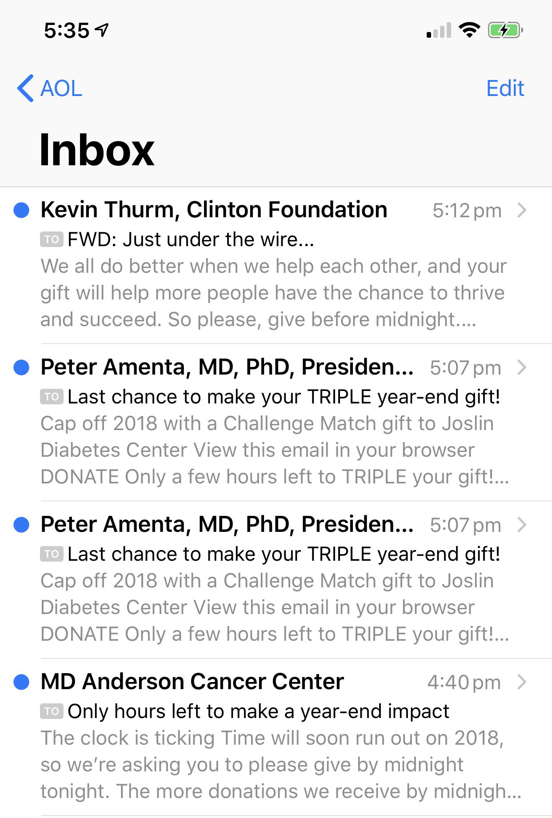Tap the 5:35 status bar clock
552x818 pixels.
tap(67, 31)
